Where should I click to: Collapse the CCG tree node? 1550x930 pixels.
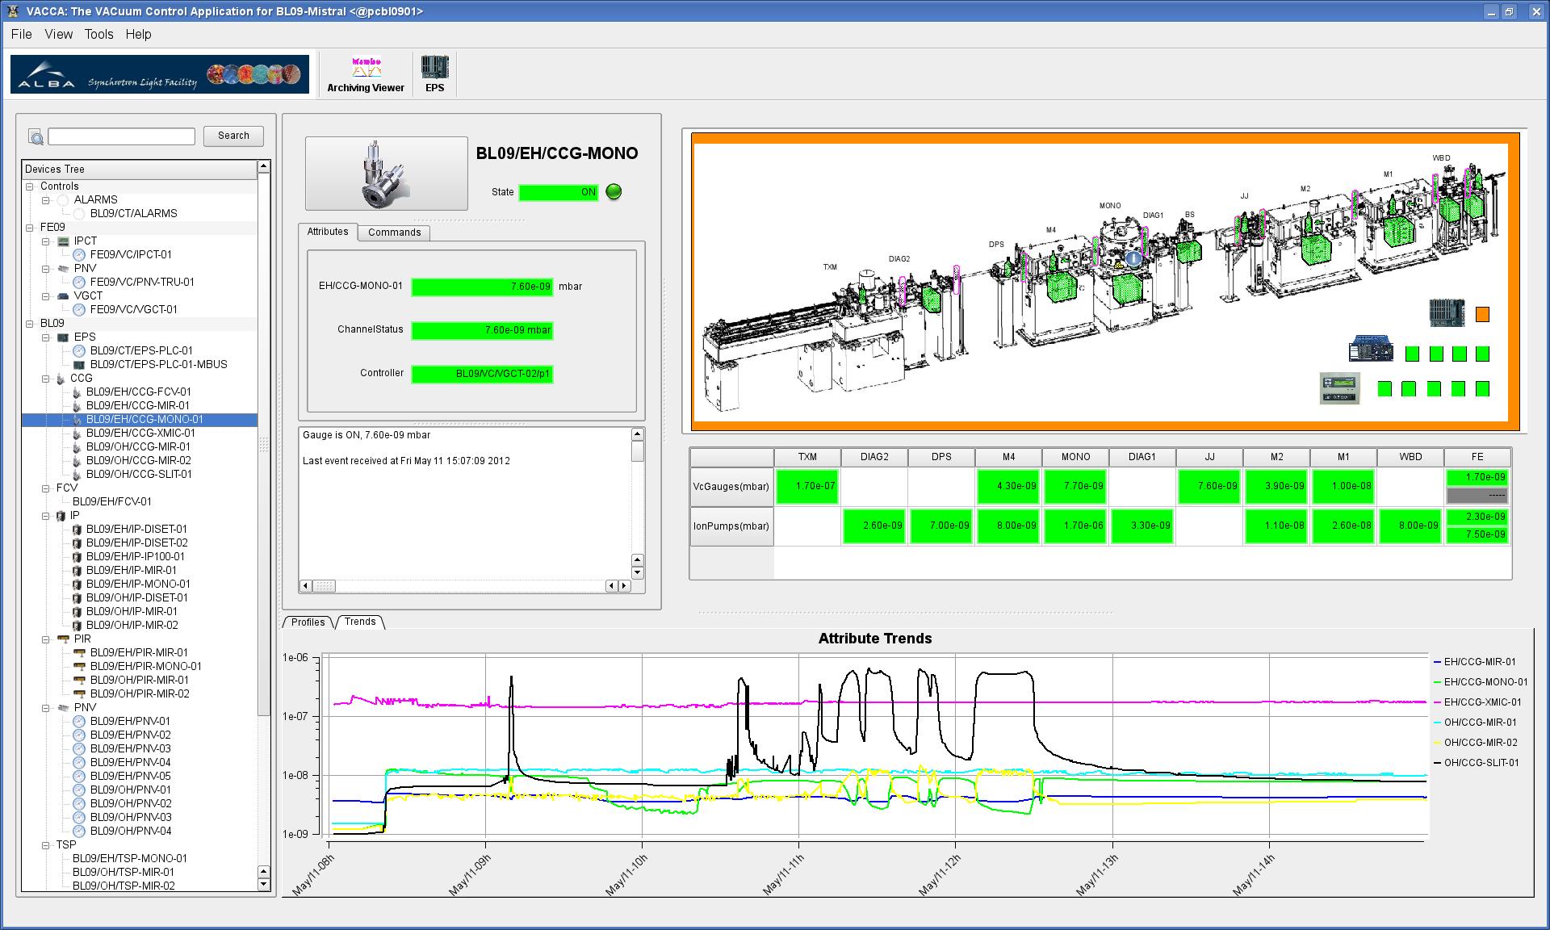[x=46, y=379]
